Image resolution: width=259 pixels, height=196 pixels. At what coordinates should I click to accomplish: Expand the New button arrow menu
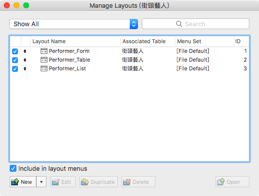(41, 182)
